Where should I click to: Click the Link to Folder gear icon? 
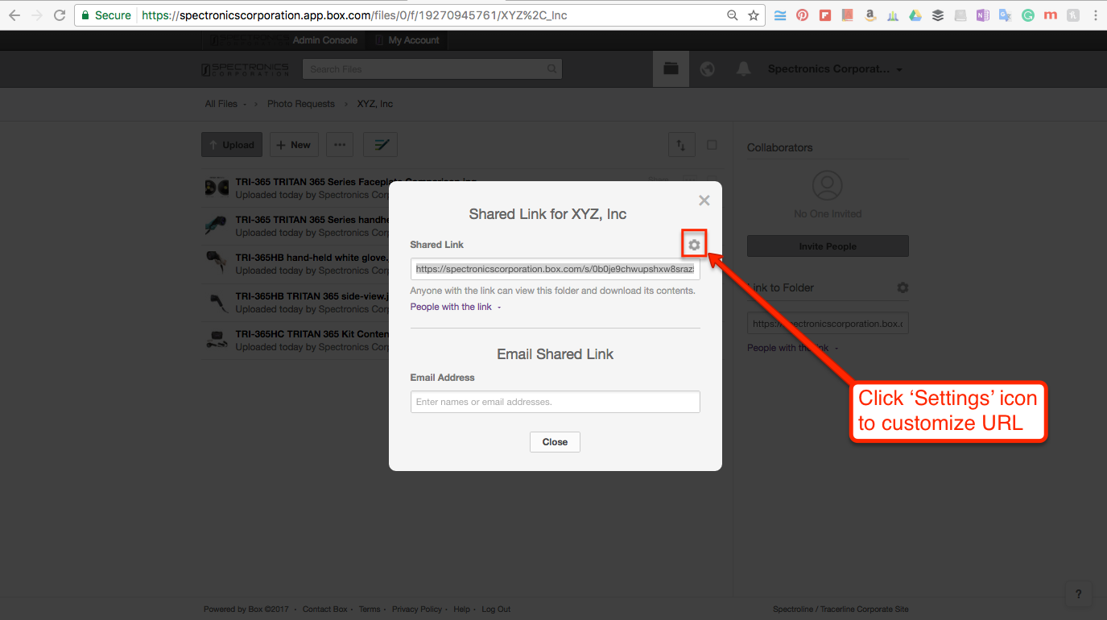pos(903,287)
